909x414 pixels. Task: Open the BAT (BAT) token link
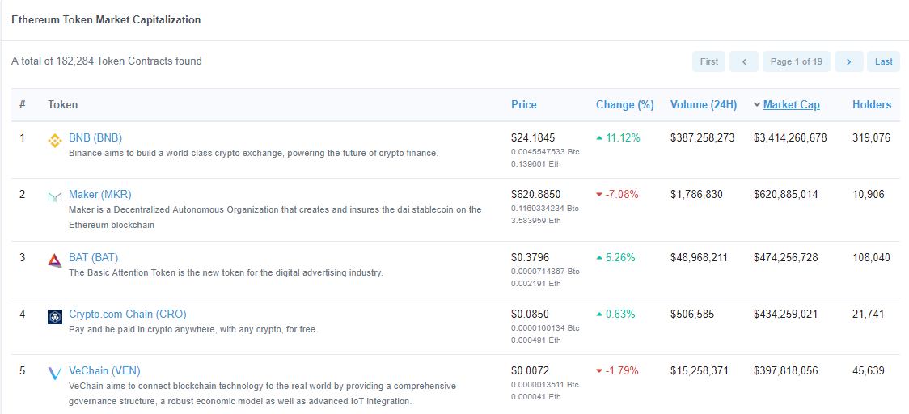click(x=93, y=257)
